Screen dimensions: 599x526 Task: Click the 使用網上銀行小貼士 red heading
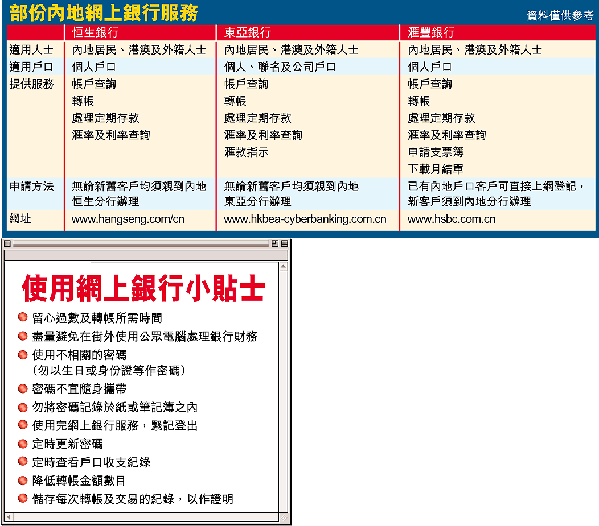(143, 289)
